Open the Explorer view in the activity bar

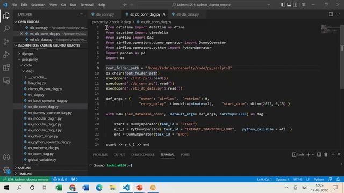coord(6,16)
